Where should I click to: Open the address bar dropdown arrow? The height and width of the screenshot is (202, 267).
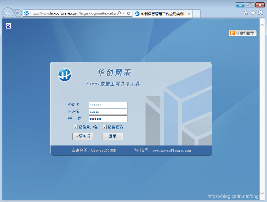click(x=124, y=13)
